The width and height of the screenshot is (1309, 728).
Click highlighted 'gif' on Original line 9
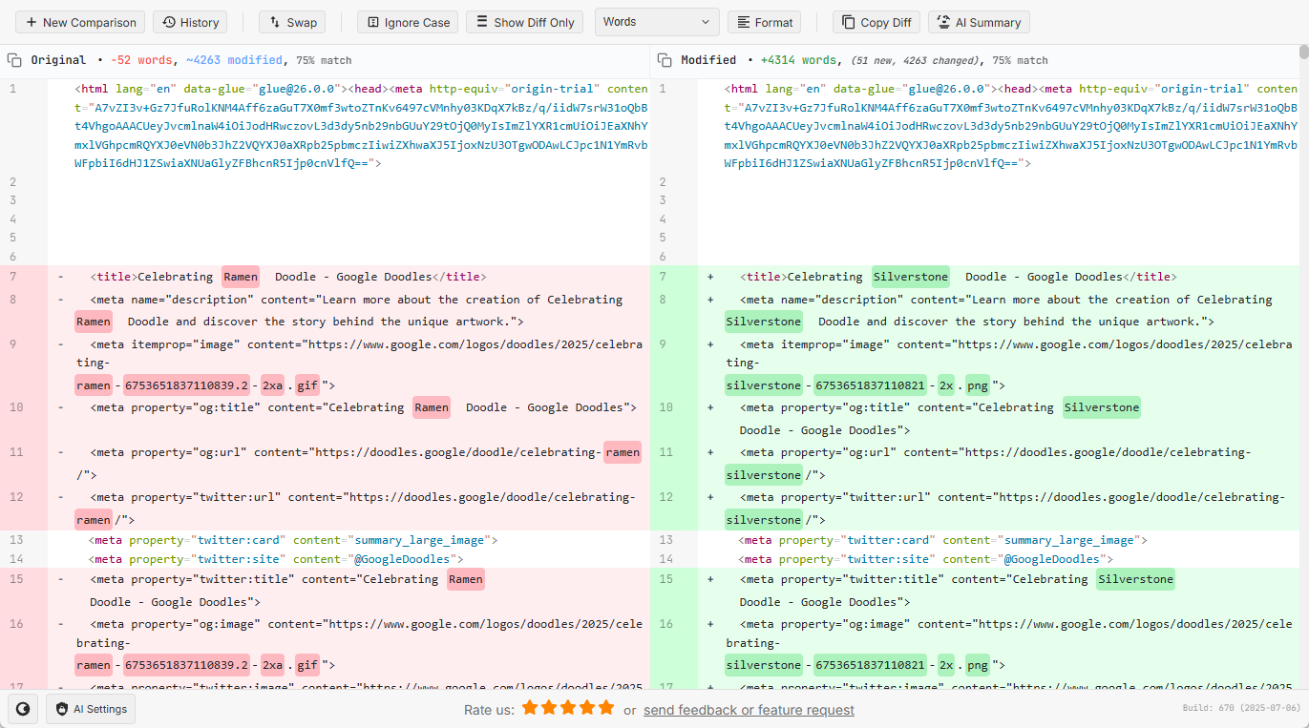307,385
